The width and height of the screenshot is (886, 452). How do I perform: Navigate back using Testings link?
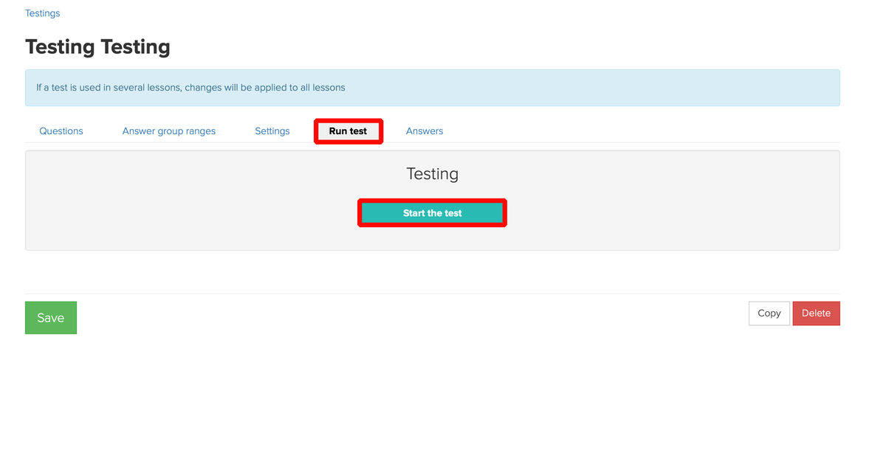click(42, 13)
